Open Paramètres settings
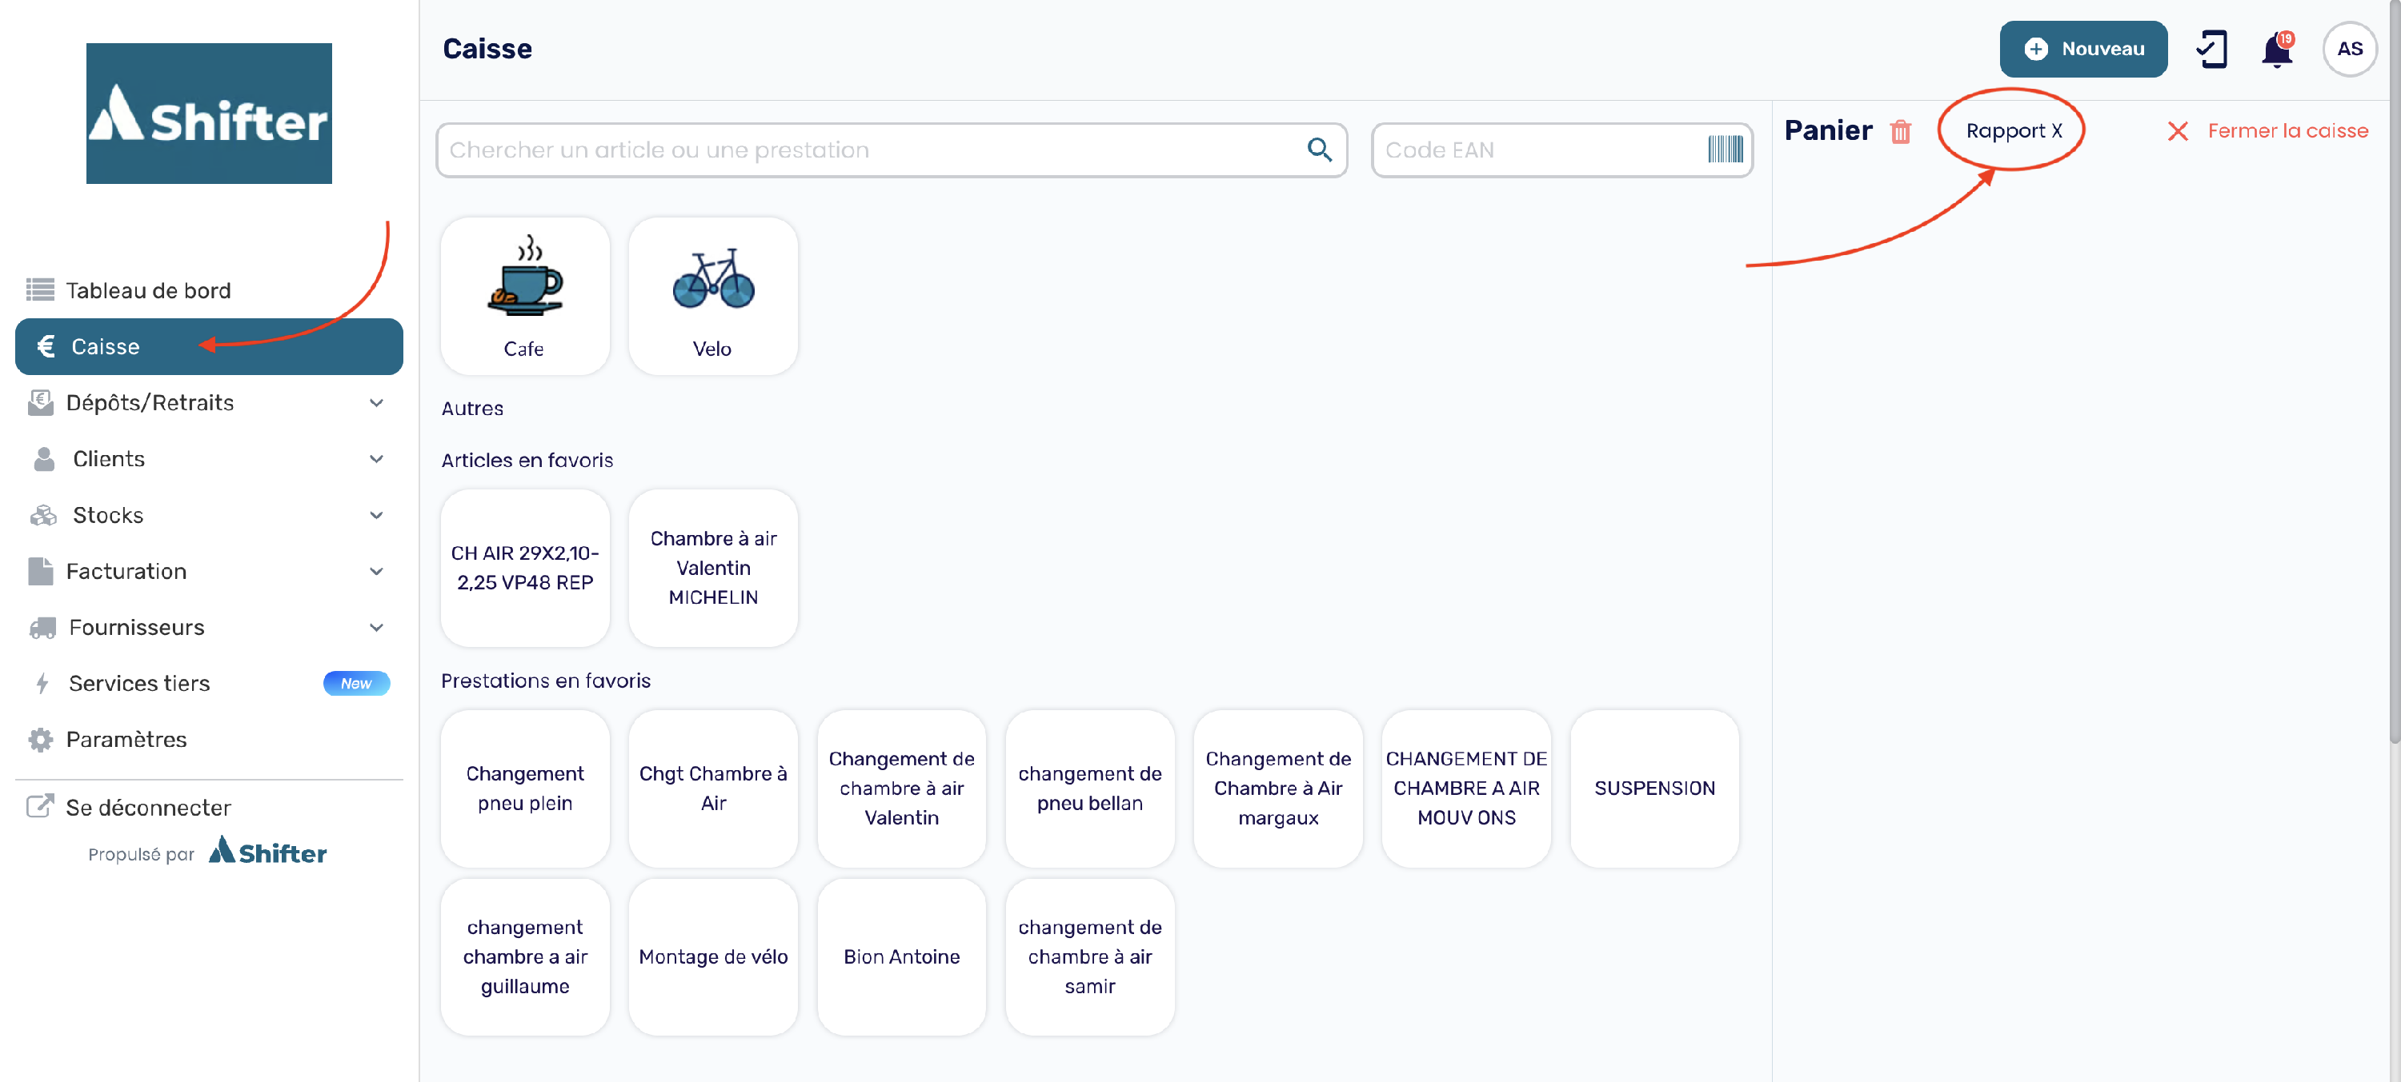 coord(209,740)
